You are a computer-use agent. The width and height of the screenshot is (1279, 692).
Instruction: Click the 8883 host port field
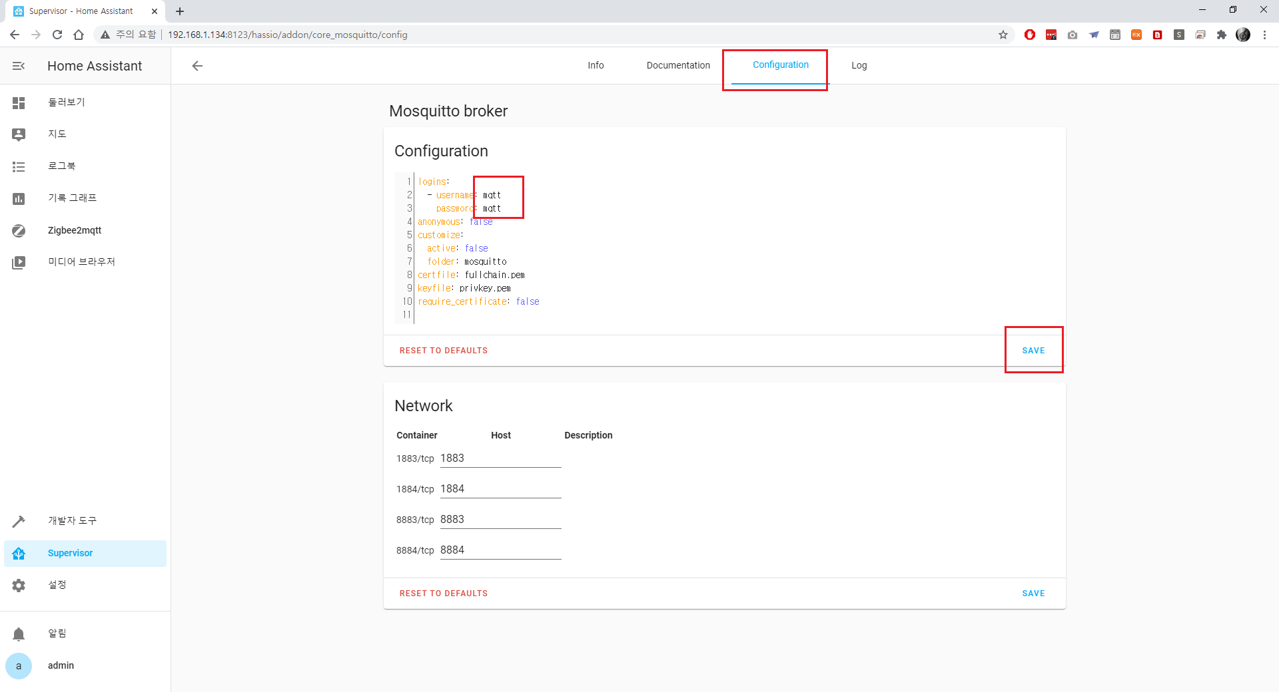(x=500, y=520)
